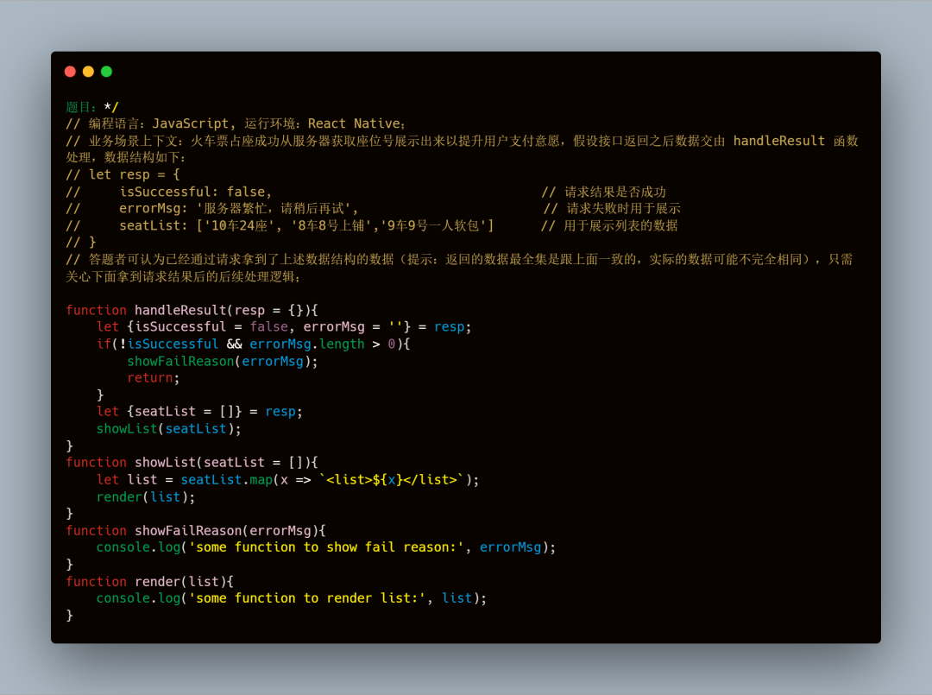This screenshot has width=932, height=695.
Task: Click the comment line starting with '关心下面拿到请求结果'
Action: point(183,277)
